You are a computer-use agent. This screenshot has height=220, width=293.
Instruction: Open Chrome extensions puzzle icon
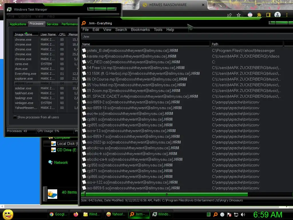coord(259,15)
